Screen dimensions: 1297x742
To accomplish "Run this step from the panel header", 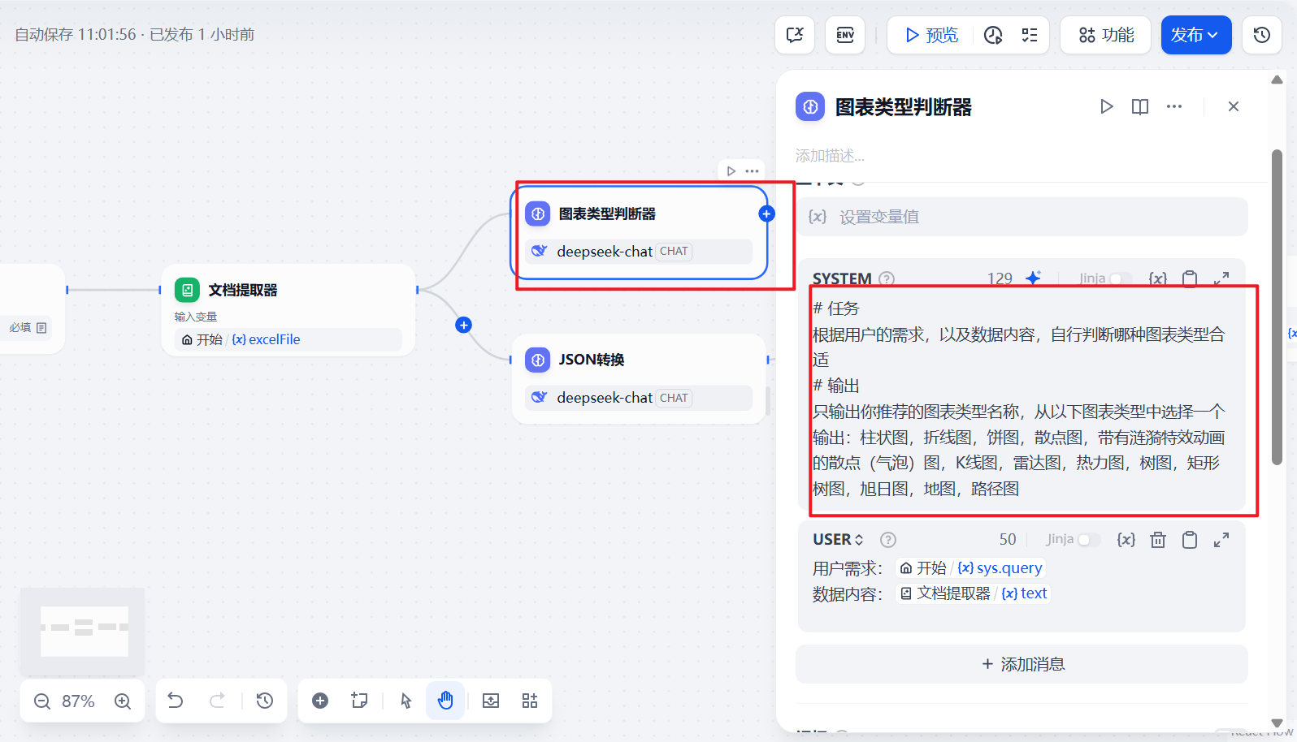I will (x=1106, y=106).
